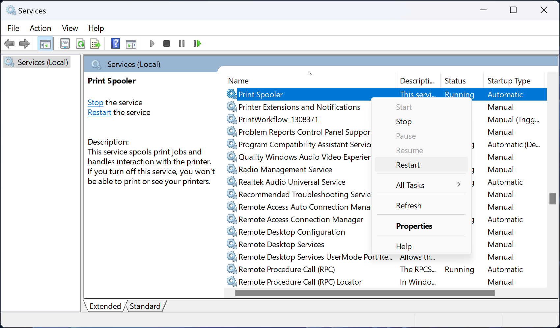This screenshot has height=328, width=560.
Task: Click the Startup Type column header
Action: 509,81
